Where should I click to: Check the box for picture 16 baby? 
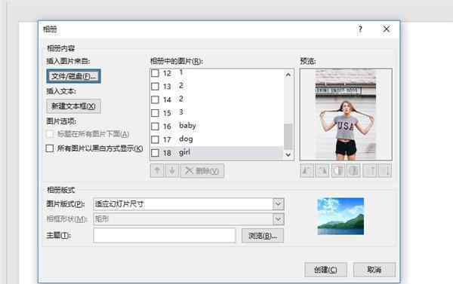pyautogui.click(x=155, y=127)
